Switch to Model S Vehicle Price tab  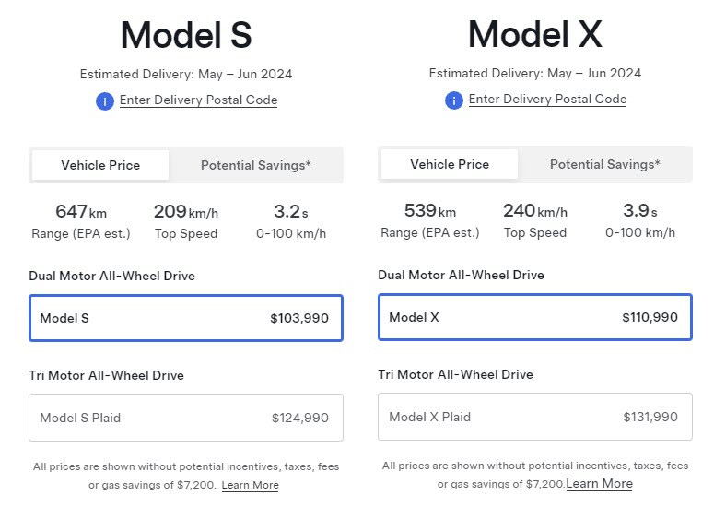pos(100,165)
